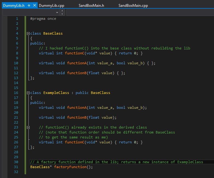The height and width of the screenshot is (178, 214).
Task: Click the 'I hacked functionC()' comment
Action: tap(115, 48)
